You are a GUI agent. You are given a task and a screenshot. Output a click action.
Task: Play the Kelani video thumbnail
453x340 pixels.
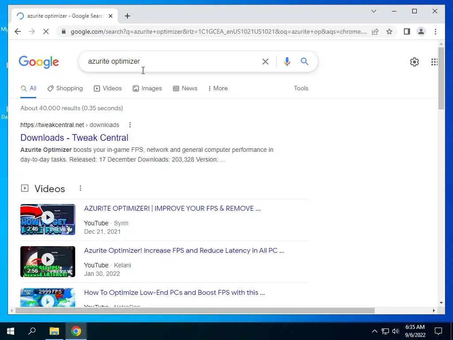[48, 262]
